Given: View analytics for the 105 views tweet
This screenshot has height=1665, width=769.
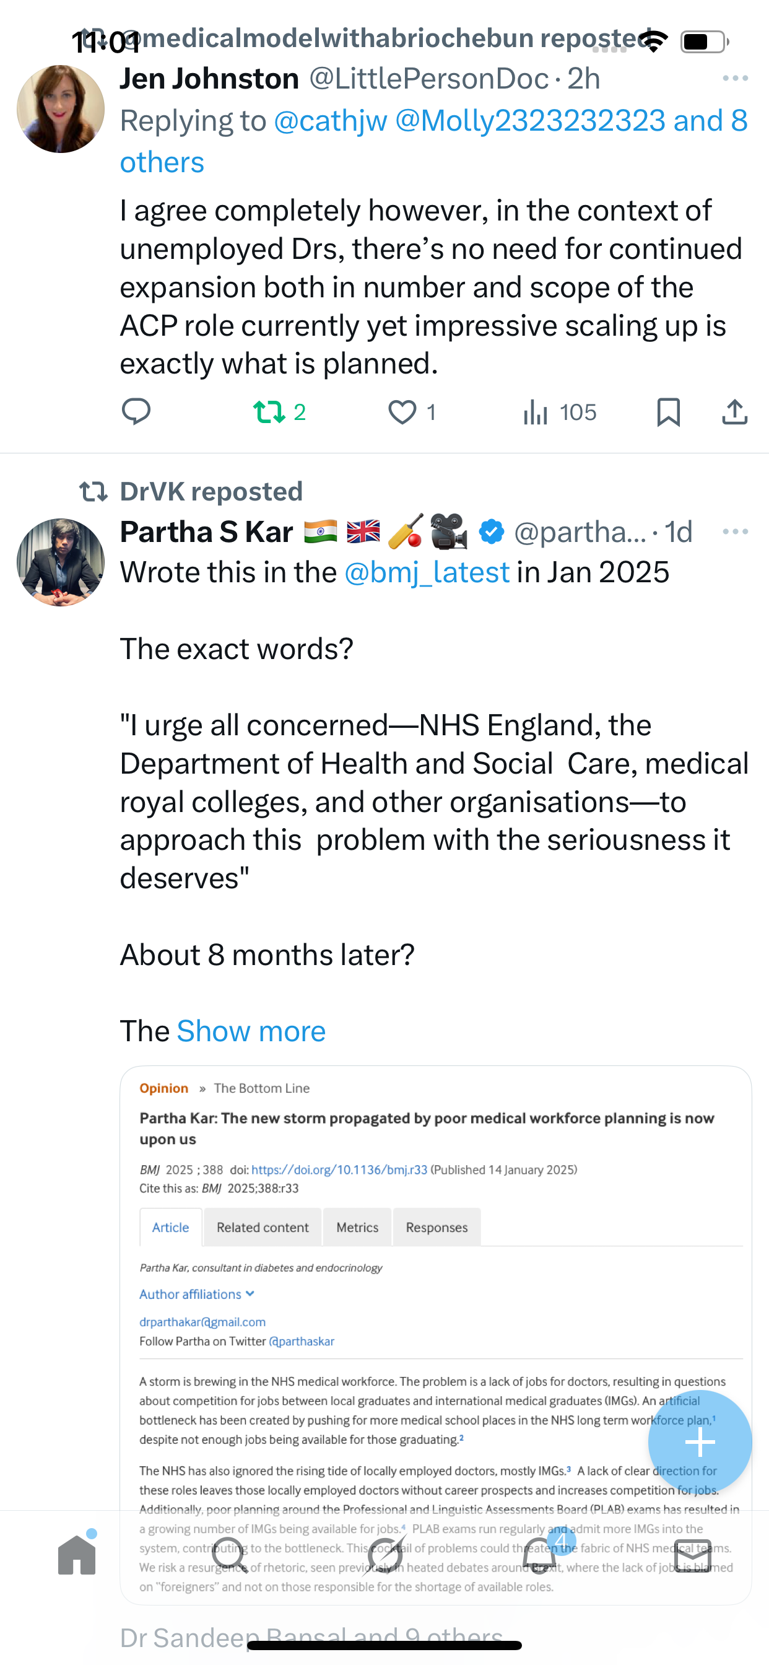Looking at the screenshot, I should click(560, 413).
